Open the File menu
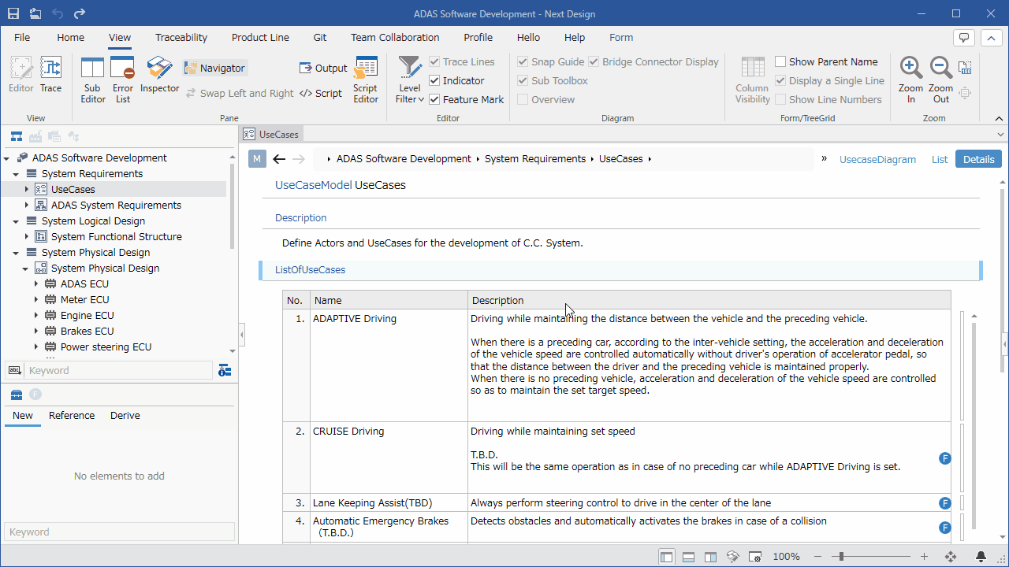Screen dimensions: 1009x567 tap(22, 37)
